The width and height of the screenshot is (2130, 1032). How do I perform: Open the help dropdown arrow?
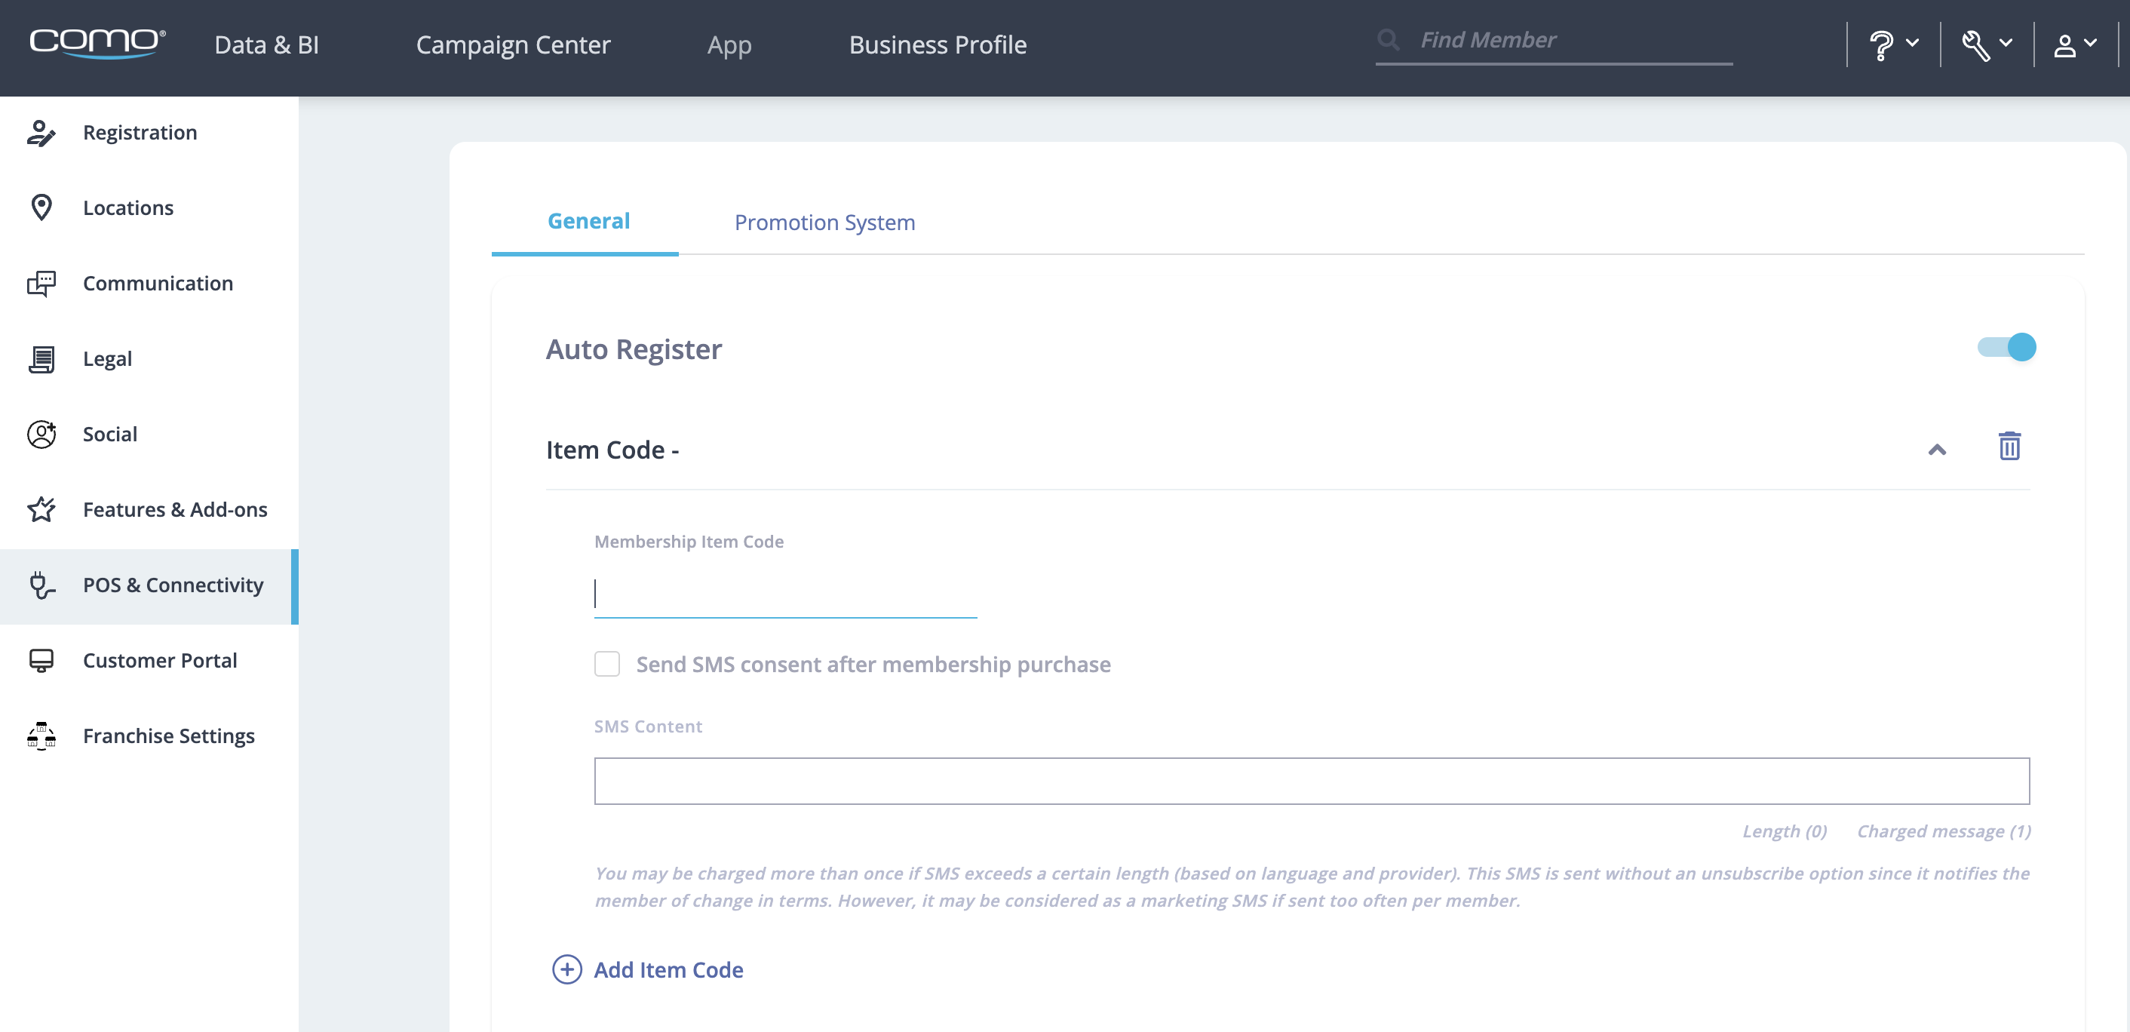click(x=1913, y=42)
